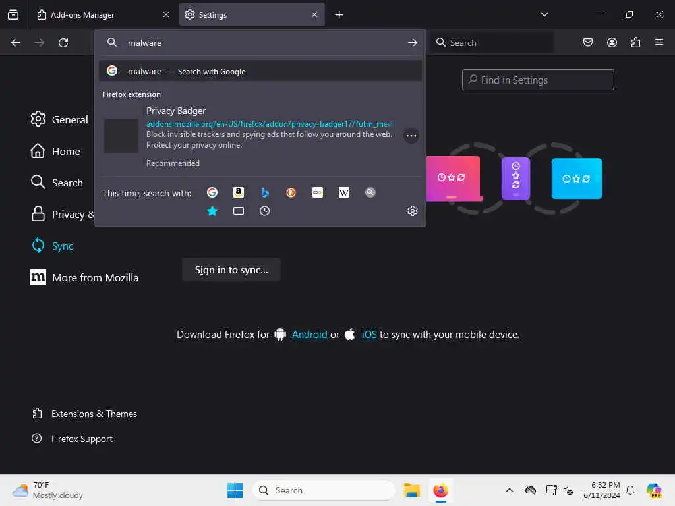
Task: Search this time with Wikipedia icon
Action: coord(344,192)
